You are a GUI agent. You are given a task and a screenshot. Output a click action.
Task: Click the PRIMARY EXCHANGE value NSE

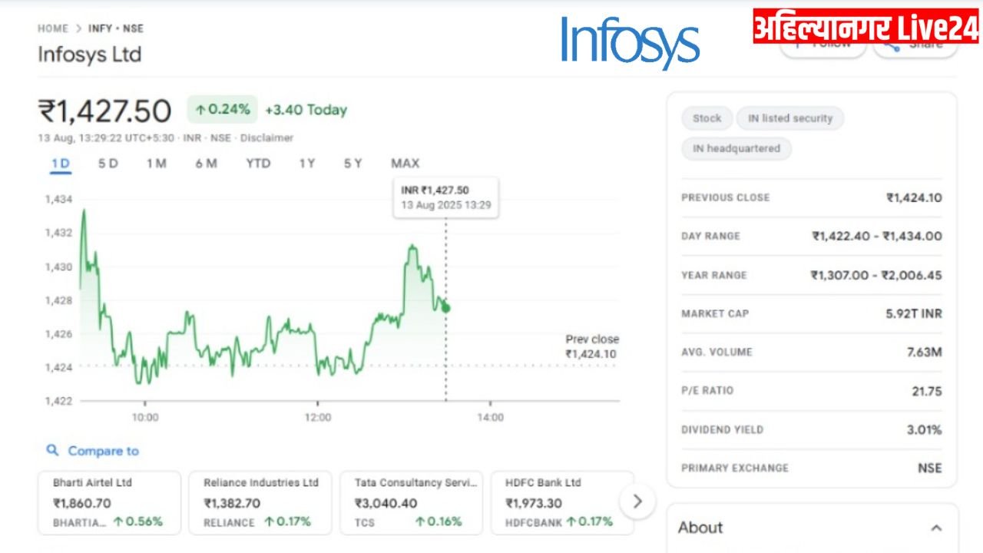929,468
